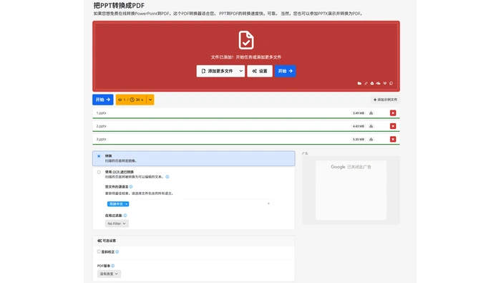Viewport: 501px width, 283px height.
Task: Click the blue 开始 button above file list
Action: pyautogui.click(x=103, y=100)
